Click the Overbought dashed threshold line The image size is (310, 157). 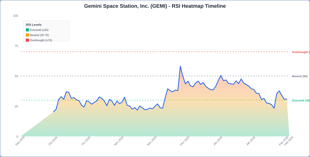tap(155, 52)
